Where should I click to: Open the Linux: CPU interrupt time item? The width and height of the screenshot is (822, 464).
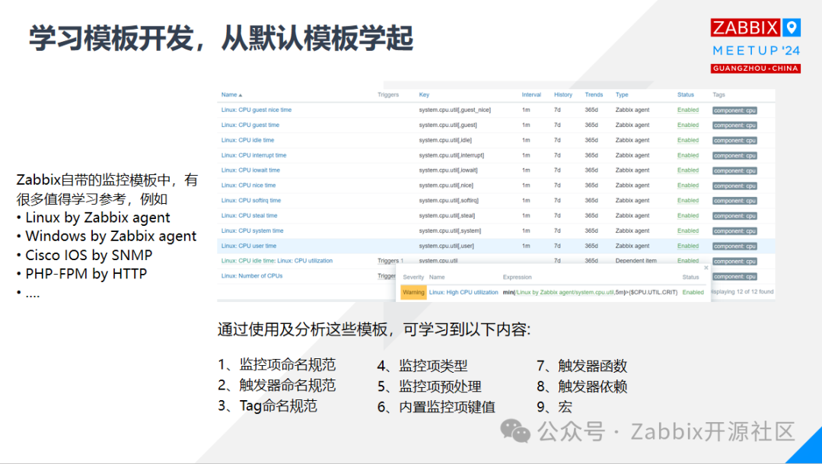[253, 155]
